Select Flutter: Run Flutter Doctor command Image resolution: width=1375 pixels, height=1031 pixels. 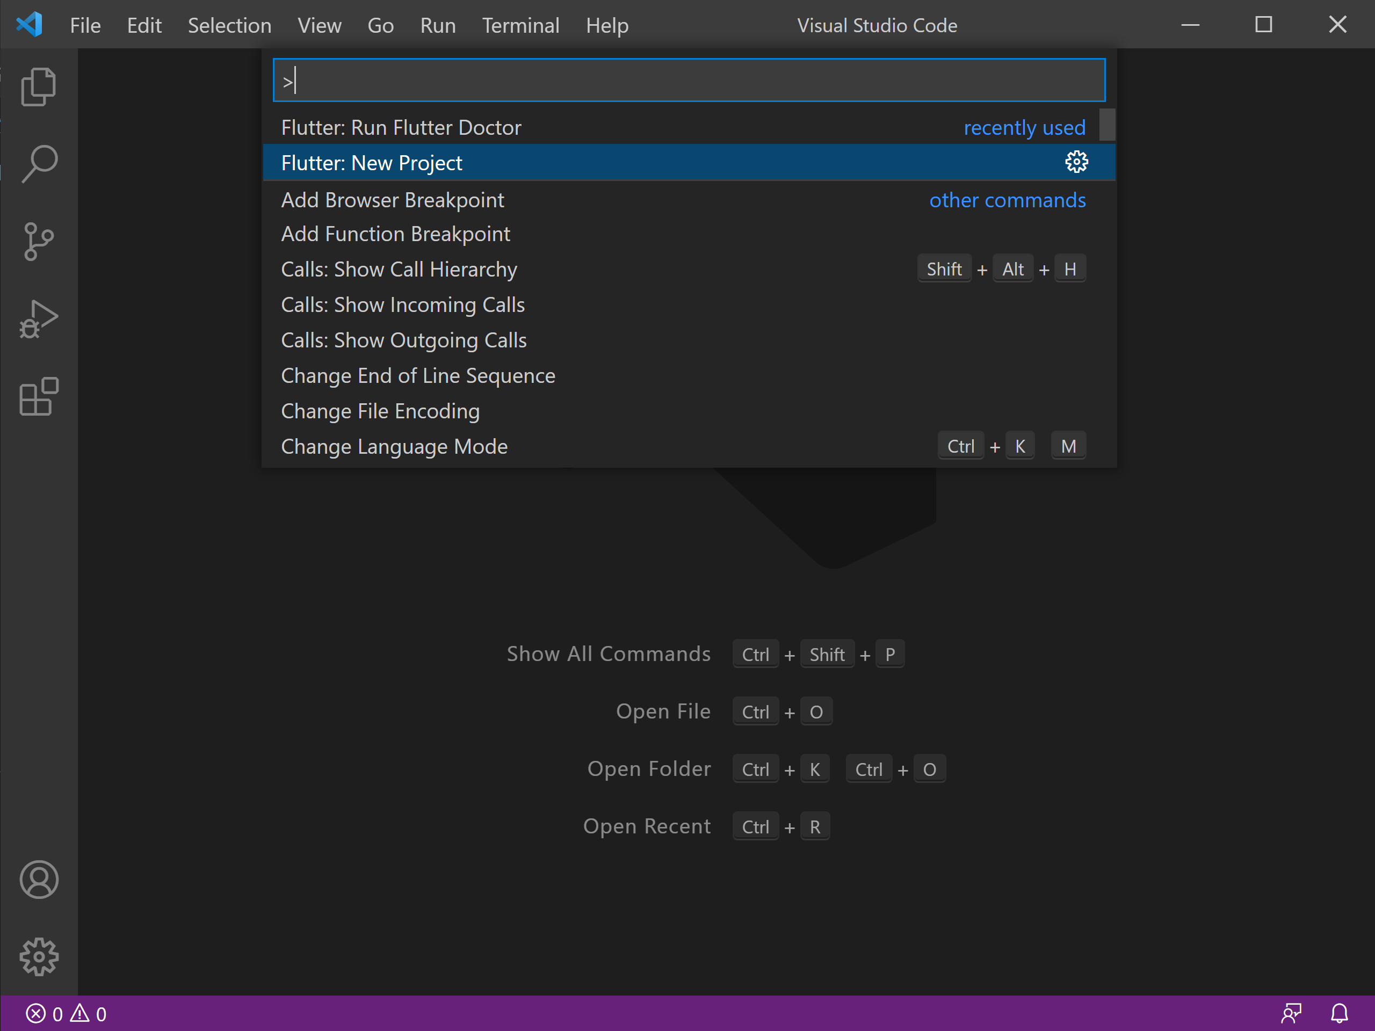tap(401, 127)
